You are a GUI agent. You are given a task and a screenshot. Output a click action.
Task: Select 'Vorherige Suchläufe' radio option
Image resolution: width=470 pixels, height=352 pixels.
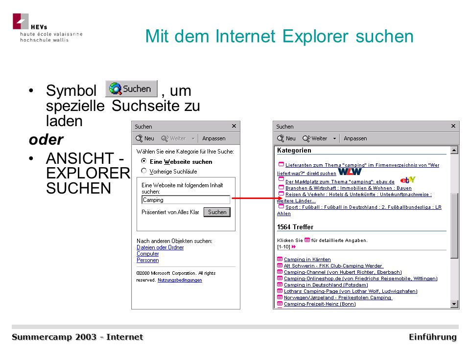tap(144, 171)
